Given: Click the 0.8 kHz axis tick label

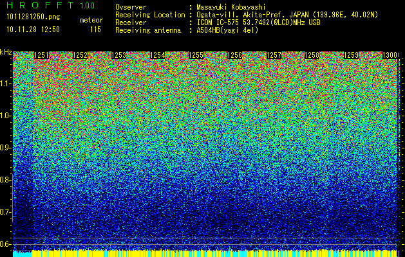Looking at the screenshot, I should pyautogui.click(x=5, y=180).
